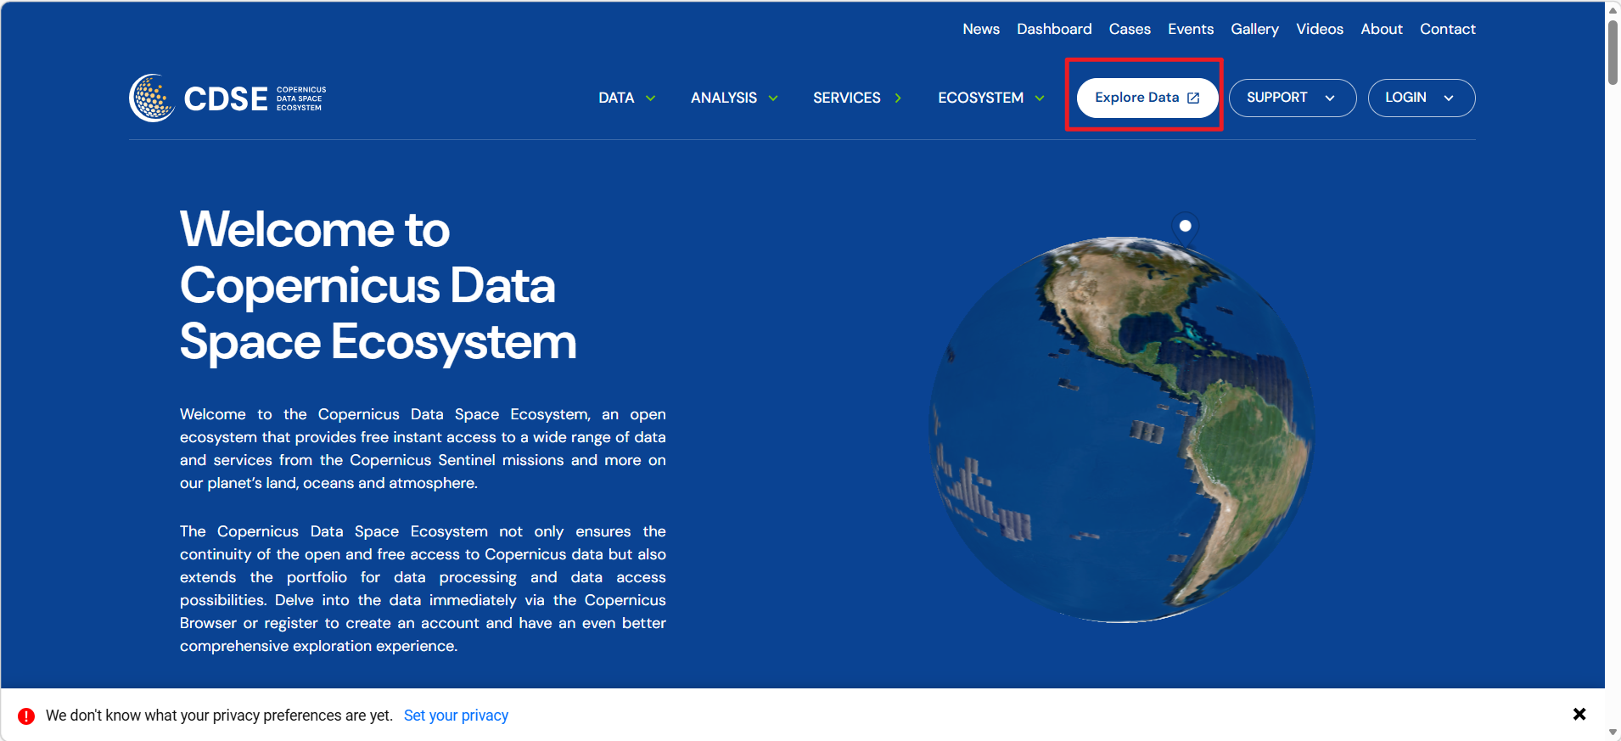
Task: Click the CDSE Copernicus logo
Action: pyautogui.click(x=227, y=98)
